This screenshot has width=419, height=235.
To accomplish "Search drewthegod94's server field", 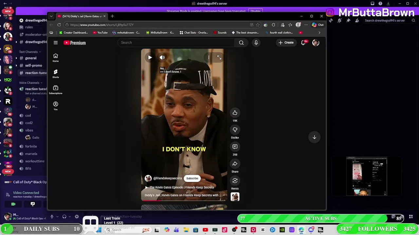I will coord(390,21).
